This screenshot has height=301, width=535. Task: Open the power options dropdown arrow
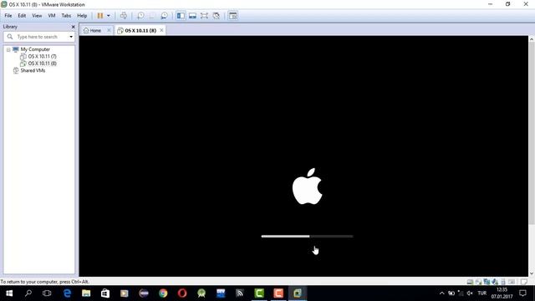click(x=109, y=16)
